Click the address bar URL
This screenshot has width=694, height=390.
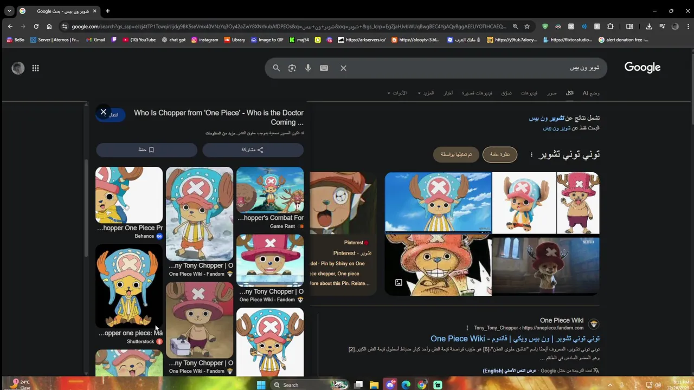coord(289,26)
